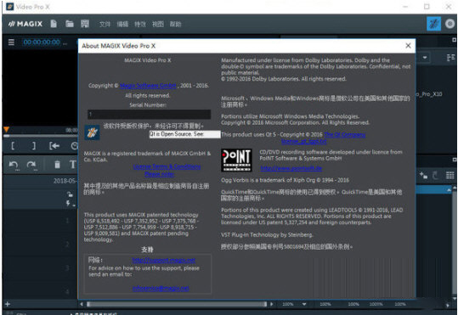Open the 特效 menu

pos(140,25)
